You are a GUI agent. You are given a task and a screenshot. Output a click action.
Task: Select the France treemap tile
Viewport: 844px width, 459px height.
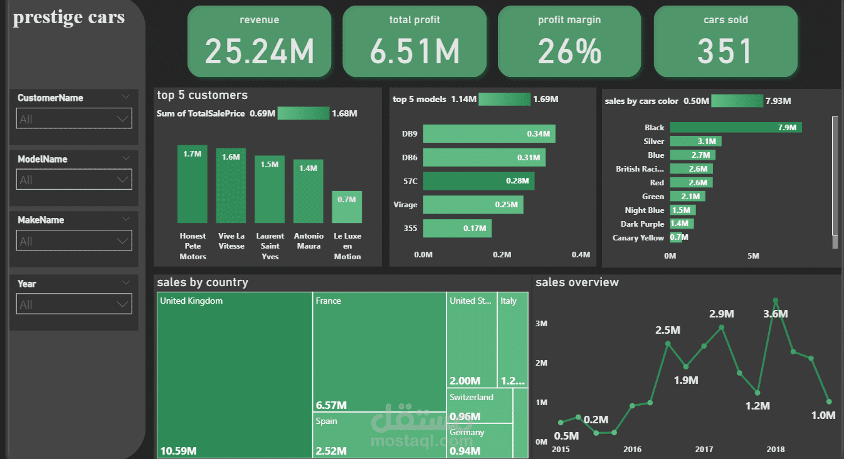(379, 352)
